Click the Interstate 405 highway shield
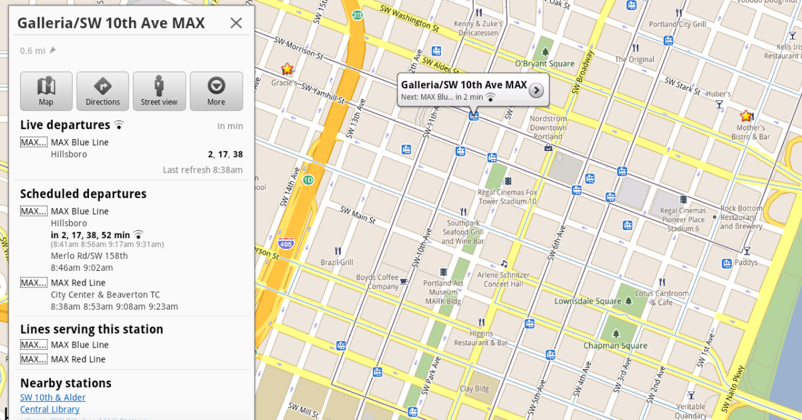Image resolution: width=802 pixels, height=420 pixels. pyautogui.click(x=287, y=242)
